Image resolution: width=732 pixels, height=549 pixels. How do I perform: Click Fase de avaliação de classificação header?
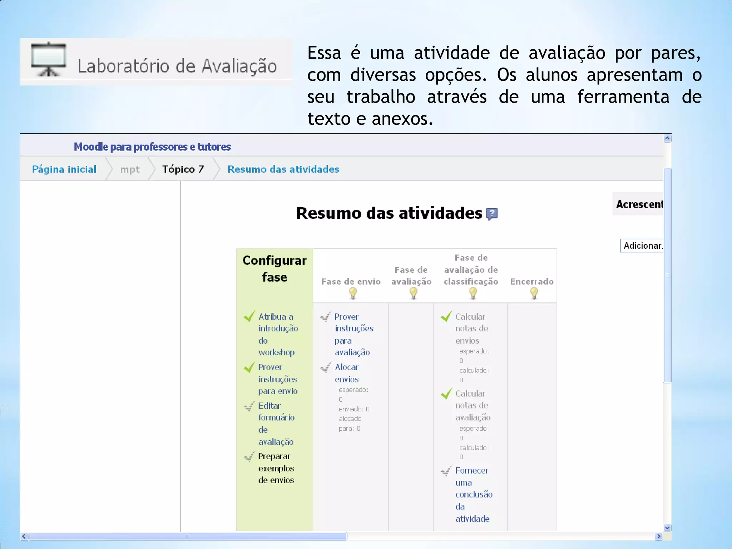pyautogui.click(x=471, y=269)
